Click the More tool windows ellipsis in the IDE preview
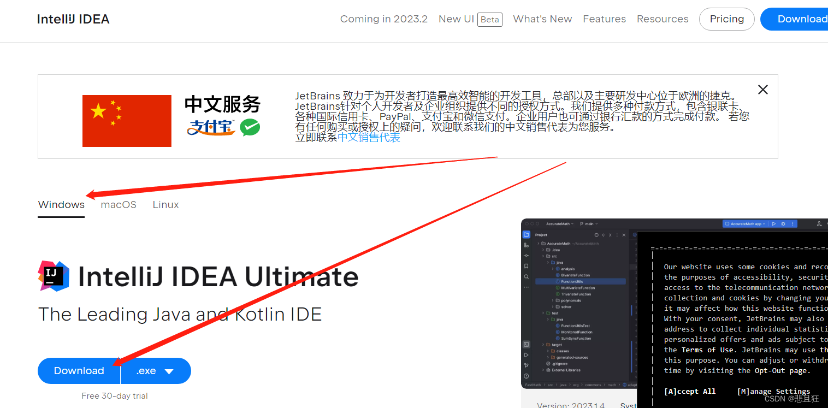The height and width of the screenshot is (408, 828). coord(527,287)
